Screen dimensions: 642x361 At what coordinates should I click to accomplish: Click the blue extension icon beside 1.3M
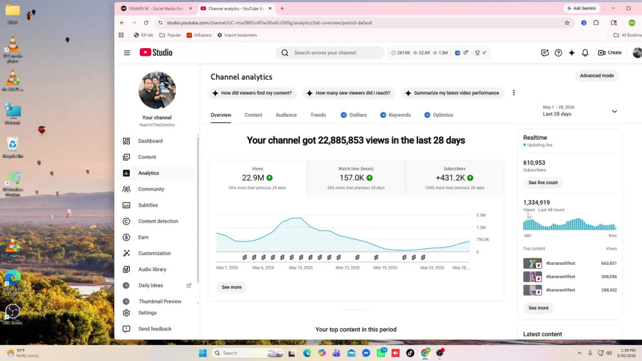(457, 53)
